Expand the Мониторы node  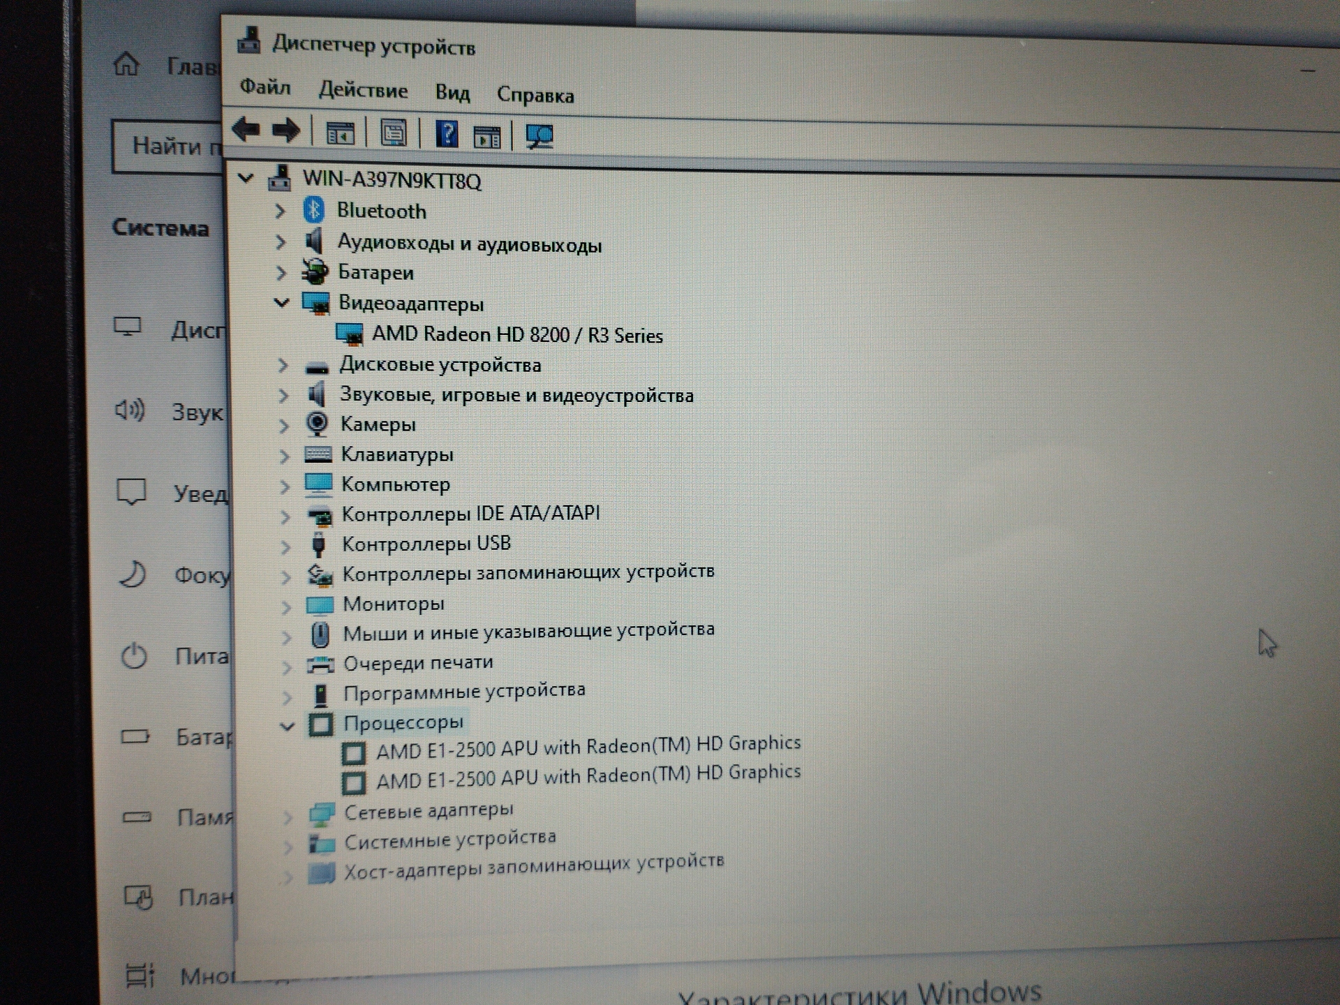(x=285, y=606)
